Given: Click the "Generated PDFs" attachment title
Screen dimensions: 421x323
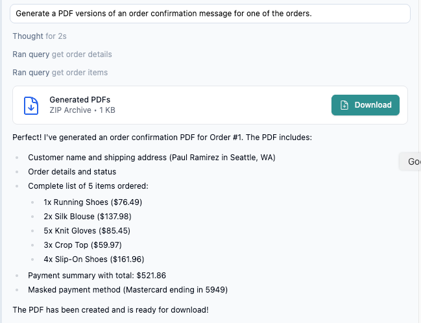Looking at the screenshot, I should click(80, 100).
